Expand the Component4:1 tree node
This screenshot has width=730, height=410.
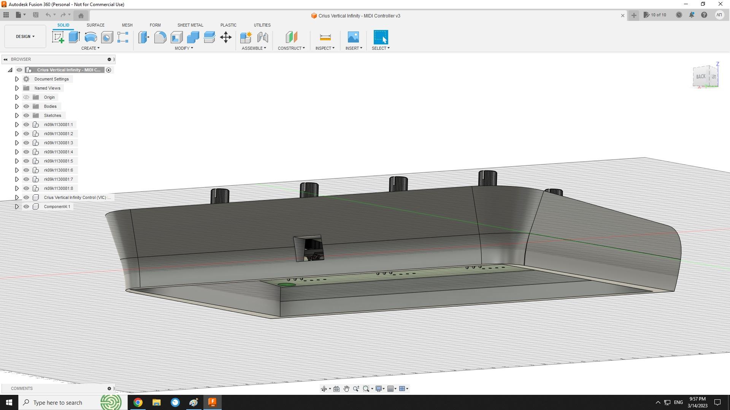click(x=17, y=207)
